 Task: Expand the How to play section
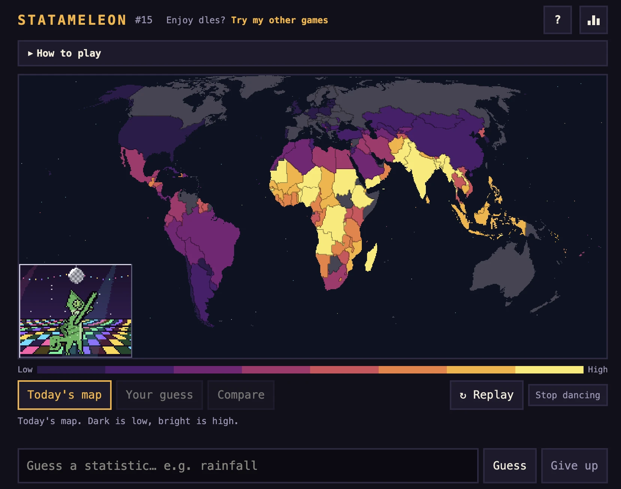coord(312,53)
